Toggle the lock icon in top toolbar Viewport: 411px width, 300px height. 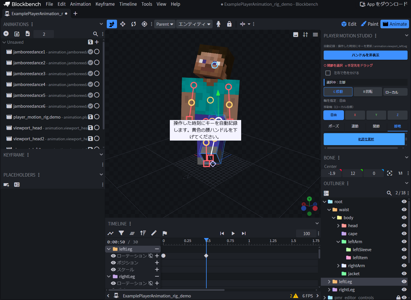(x=229, y=24)
